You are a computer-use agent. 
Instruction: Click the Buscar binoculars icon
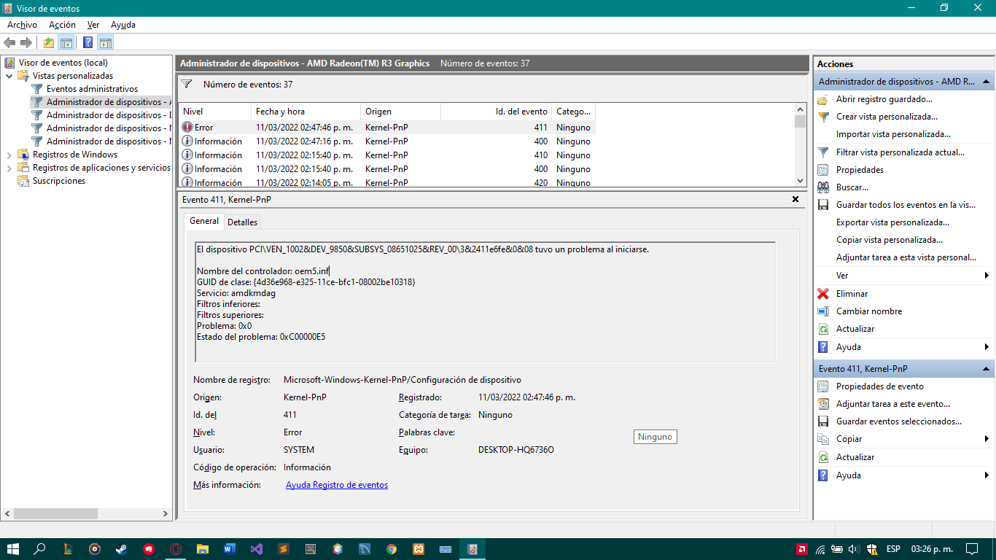pos(823,187)
